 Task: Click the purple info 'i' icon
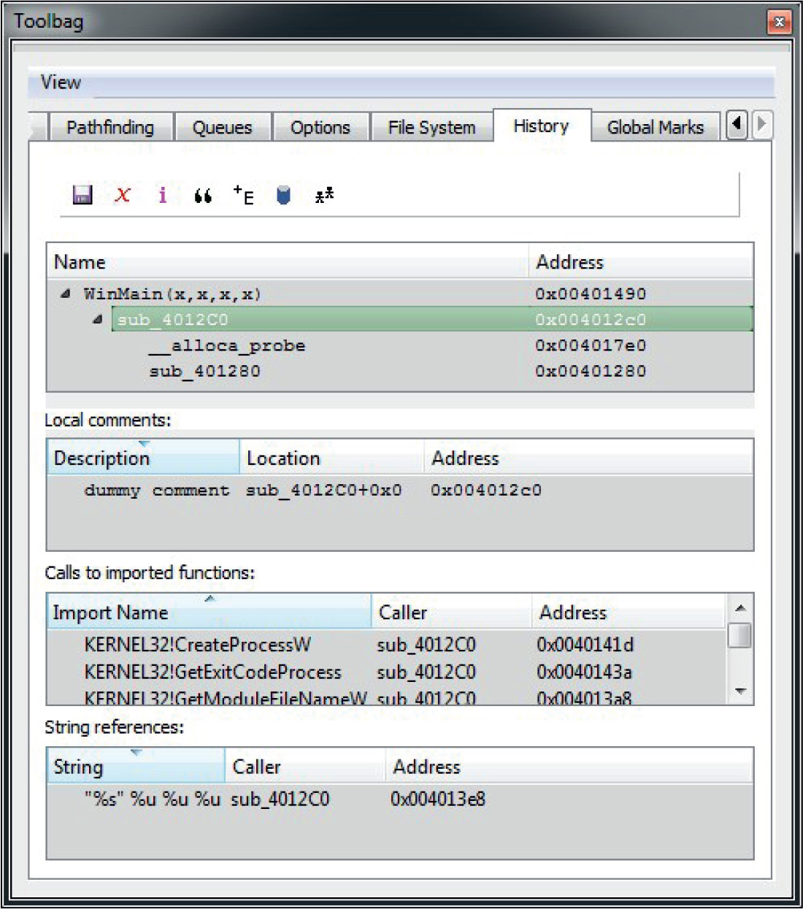162,195
